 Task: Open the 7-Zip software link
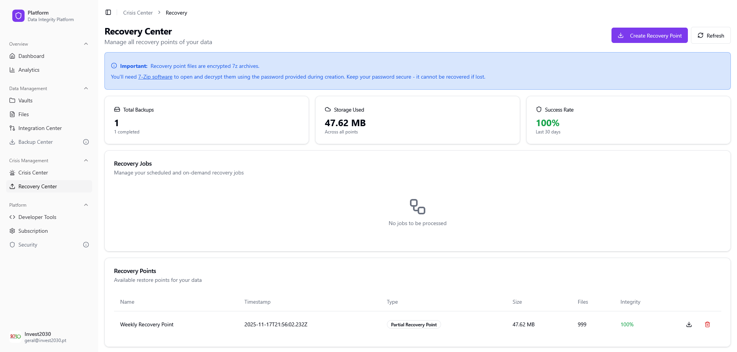click(155, 77)
